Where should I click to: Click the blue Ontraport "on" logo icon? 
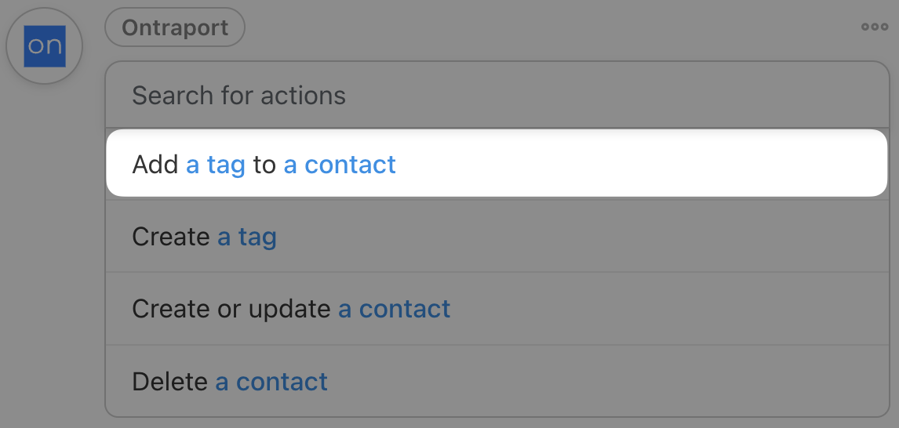44,46
